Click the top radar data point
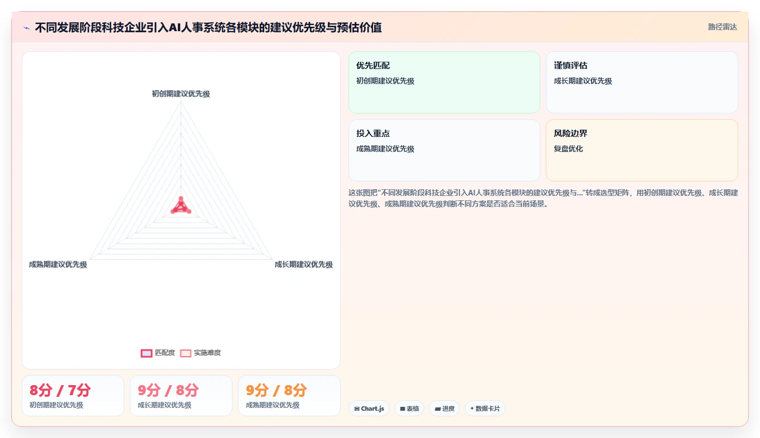This screenshot has height=438, width=760. [x=181, y=199]
